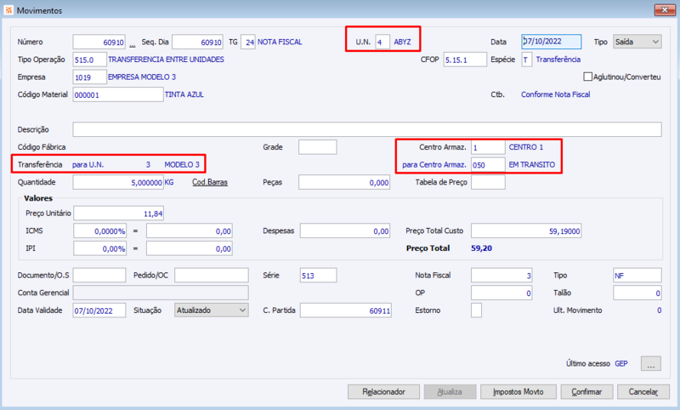Click the GEP last access user text

621,363
